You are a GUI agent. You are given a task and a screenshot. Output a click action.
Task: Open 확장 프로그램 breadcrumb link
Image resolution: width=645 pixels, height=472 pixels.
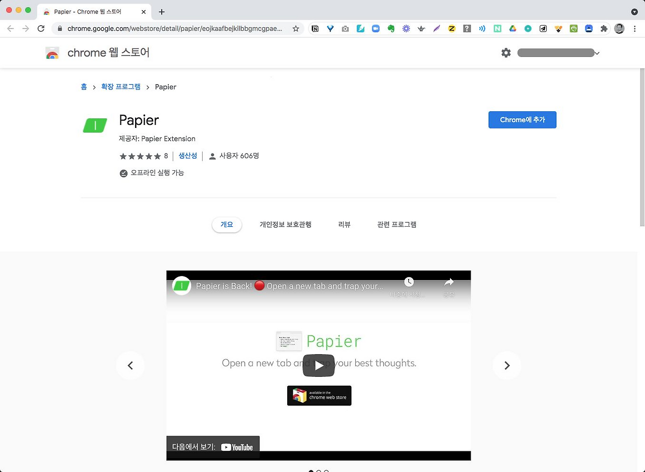121,87
